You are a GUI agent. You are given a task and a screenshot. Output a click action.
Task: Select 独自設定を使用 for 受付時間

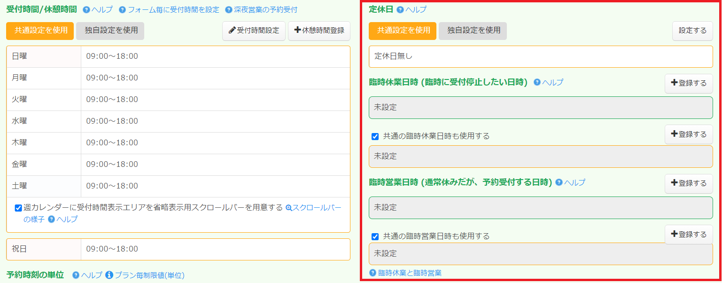111,31
